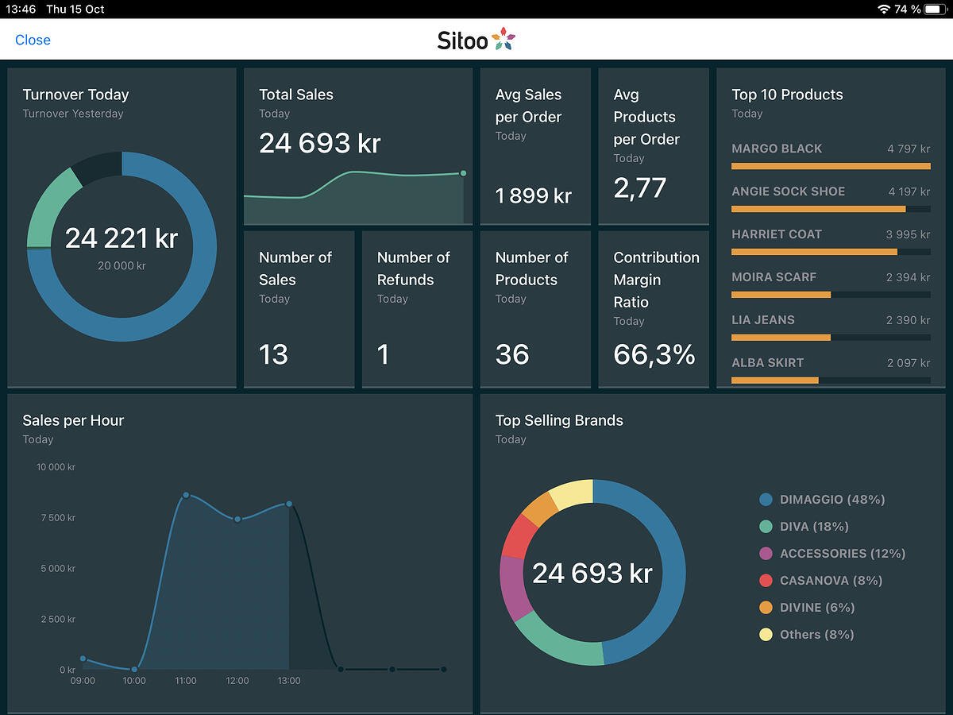Tap the 11:00 data point on sales chart

pyautogui.click(x=186, y=495)
